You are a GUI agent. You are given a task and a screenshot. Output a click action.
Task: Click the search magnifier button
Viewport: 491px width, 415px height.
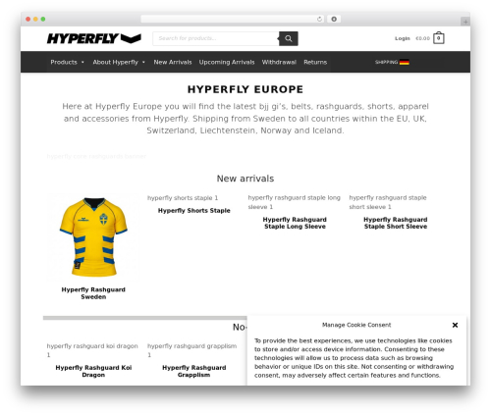289,38
